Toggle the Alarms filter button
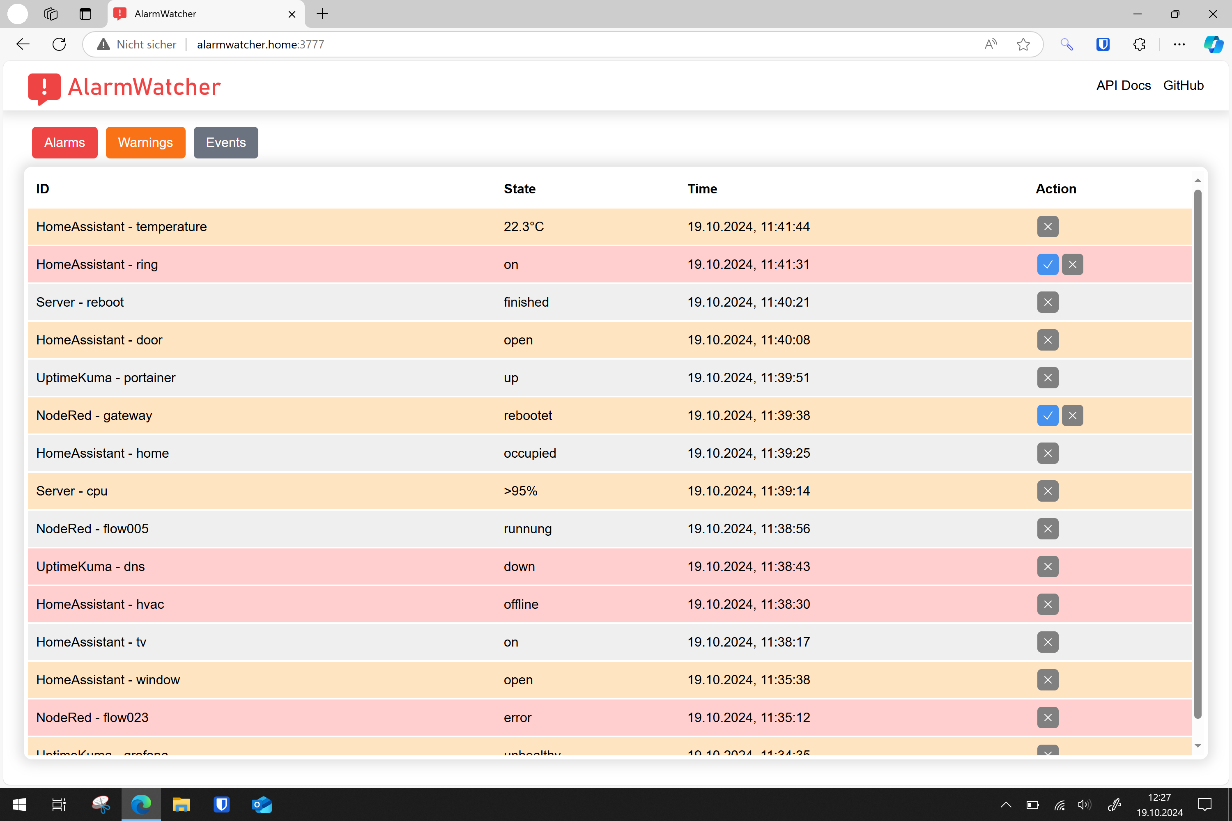Viewport: 1232px width, 821px height. point(64,142)
